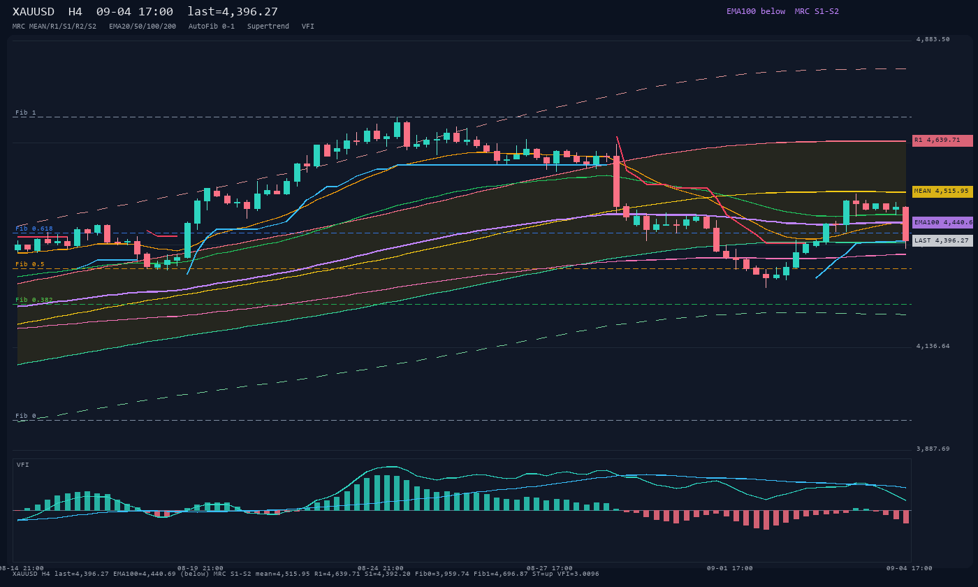978x587 pixels.
Task: Select the Fib 0.382 level label
Action: click(34, 300)
